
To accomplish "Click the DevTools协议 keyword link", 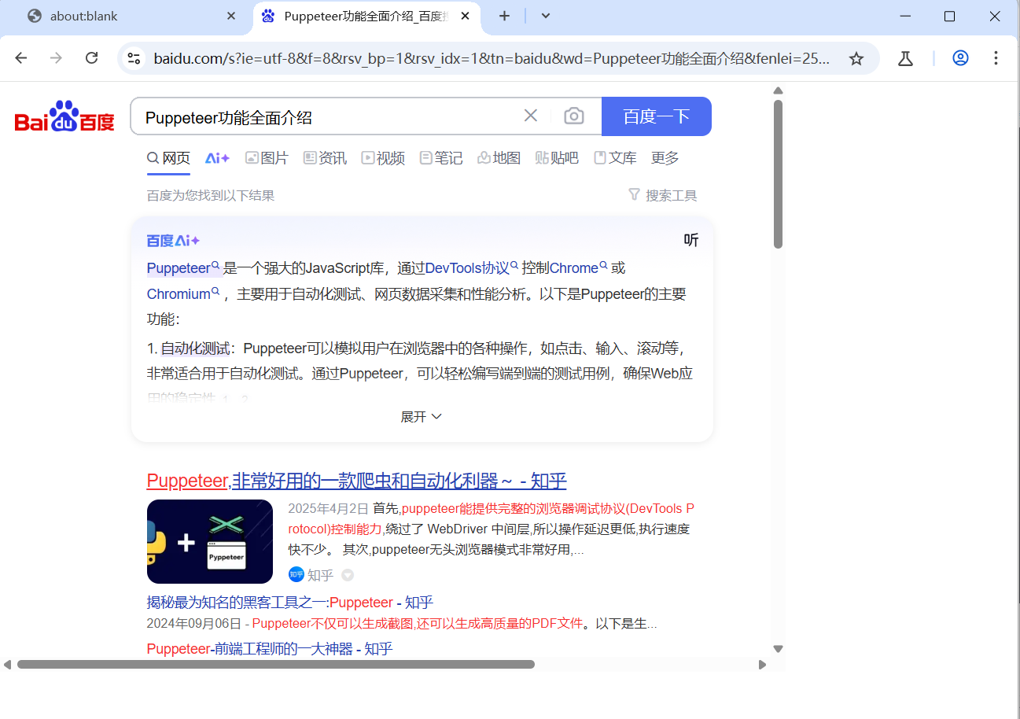I will coord(472,268).
